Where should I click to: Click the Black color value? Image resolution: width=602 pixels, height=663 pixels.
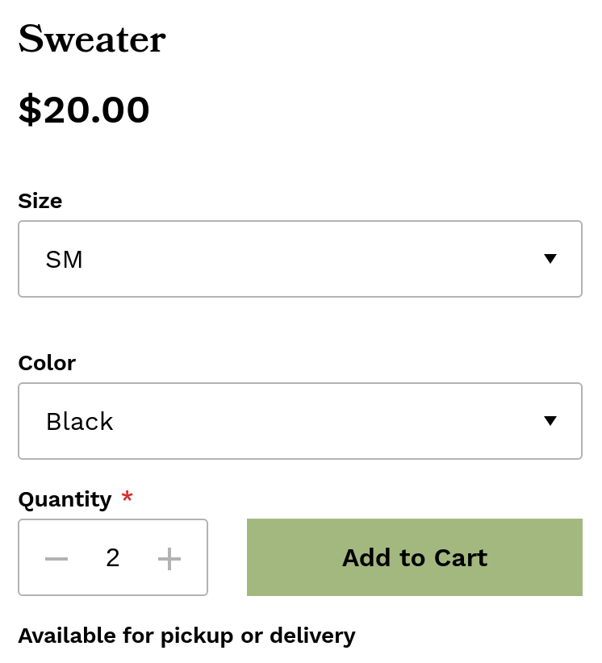[x=80, y=422]
